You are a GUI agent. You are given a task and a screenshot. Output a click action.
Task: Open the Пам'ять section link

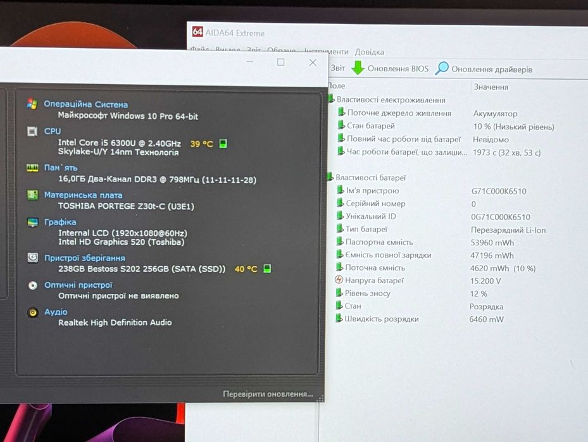(61, 168)
